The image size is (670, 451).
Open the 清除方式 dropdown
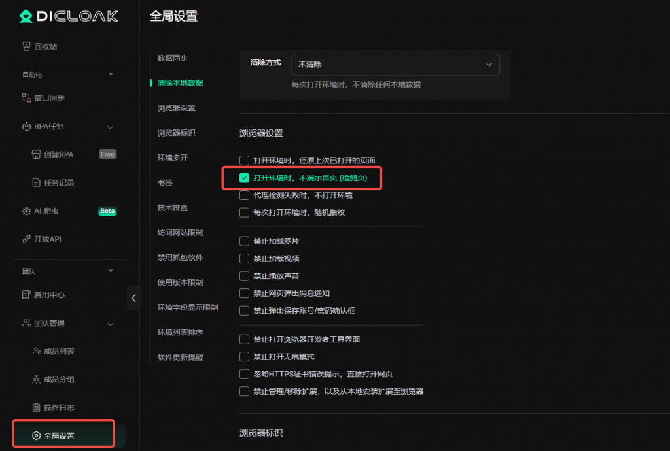point(395,65)
